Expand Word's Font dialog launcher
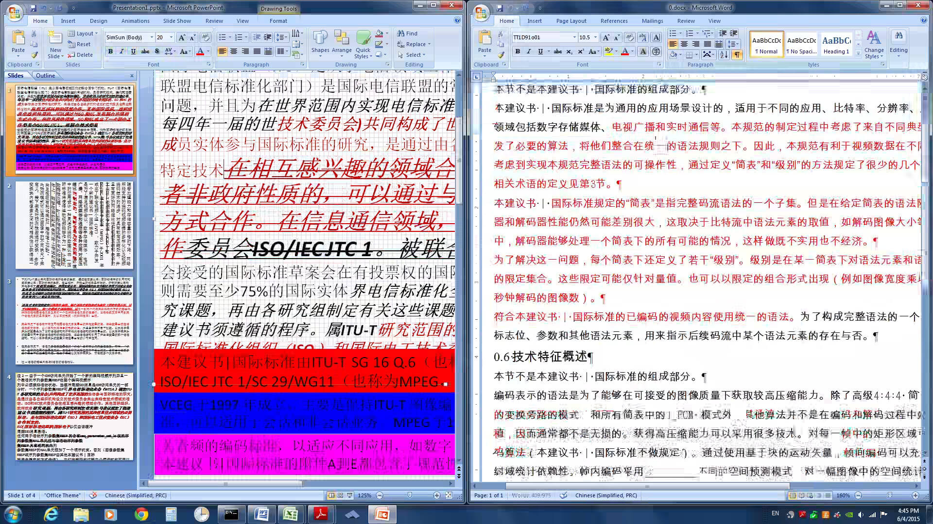Viewport: 933px width, 524px height. click(659, 64)
